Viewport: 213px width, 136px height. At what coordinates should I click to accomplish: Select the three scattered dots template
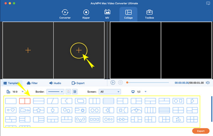coord(178,119)
